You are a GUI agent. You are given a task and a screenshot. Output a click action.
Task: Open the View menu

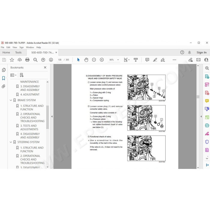(15, 47)
